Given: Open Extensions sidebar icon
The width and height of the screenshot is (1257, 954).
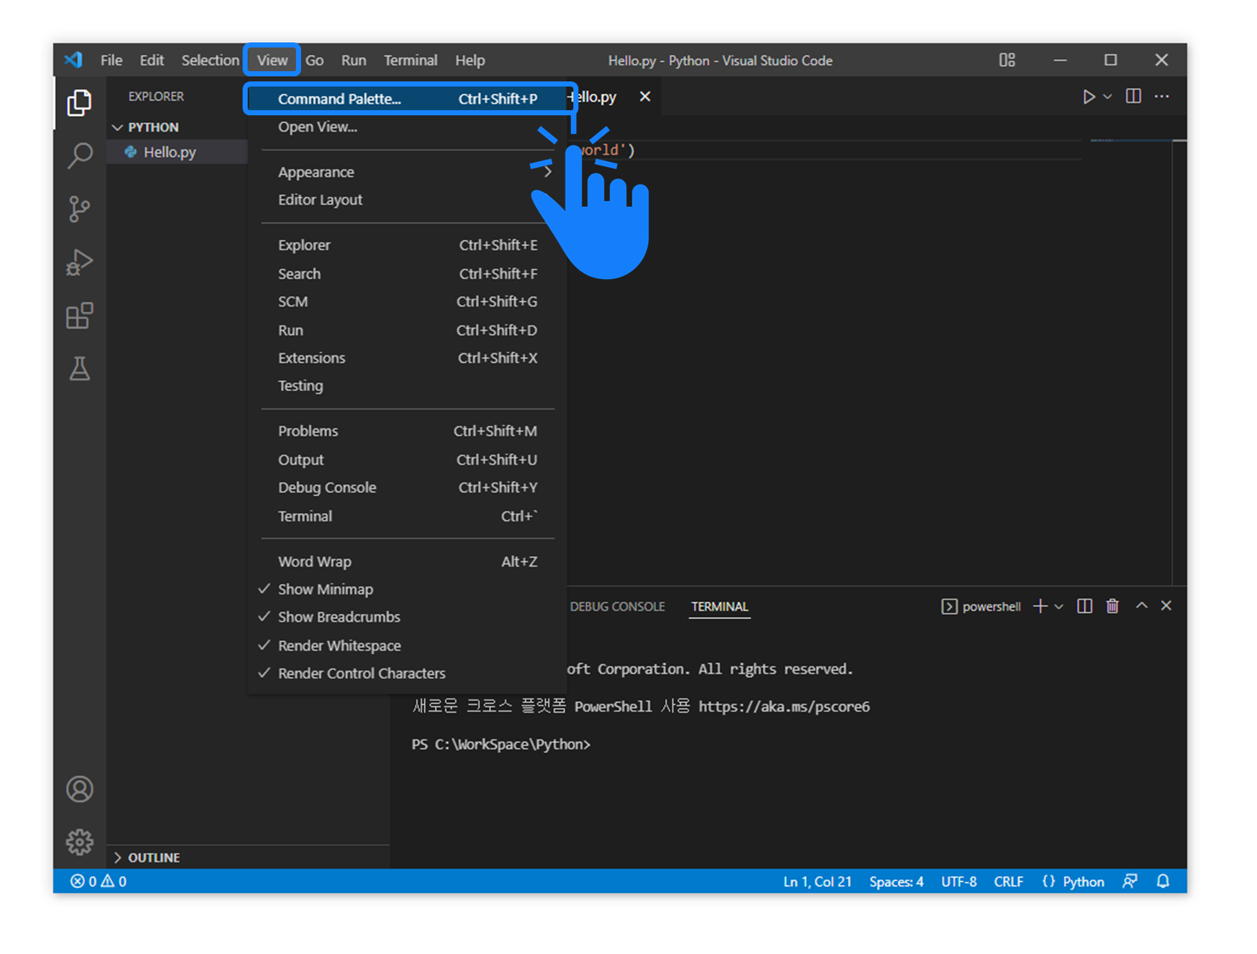Looking at the screenshot, I should point(80,315).
